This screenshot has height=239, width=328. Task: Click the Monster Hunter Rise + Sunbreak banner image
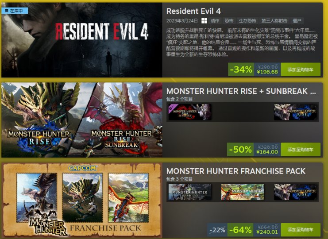(82, 120)
